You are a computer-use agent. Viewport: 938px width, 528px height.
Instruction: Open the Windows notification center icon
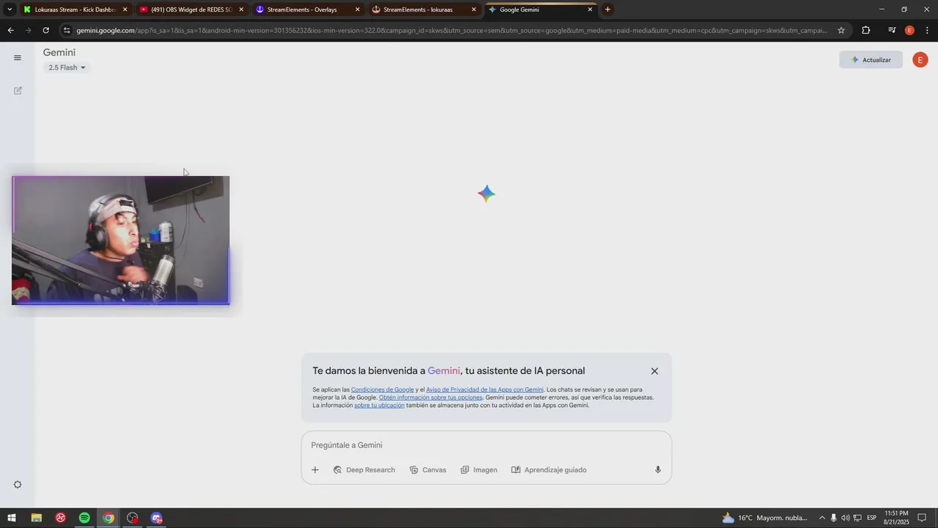pyautogui.click(x=923, y=518)
